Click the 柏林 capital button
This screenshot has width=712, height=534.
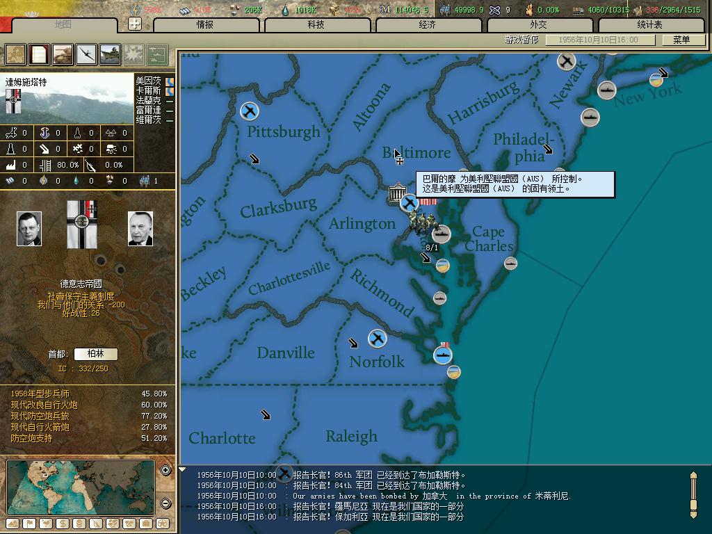[x=96, y=354]
